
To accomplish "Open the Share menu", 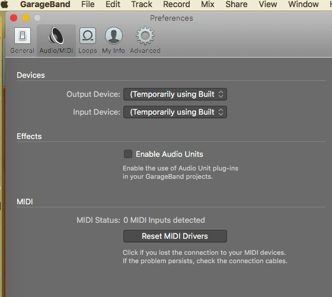I will [x=237, y=4].
